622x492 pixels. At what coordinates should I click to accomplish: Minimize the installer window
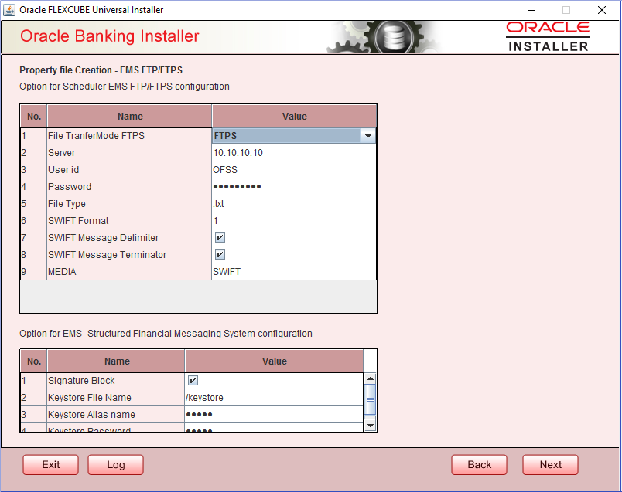531,10
